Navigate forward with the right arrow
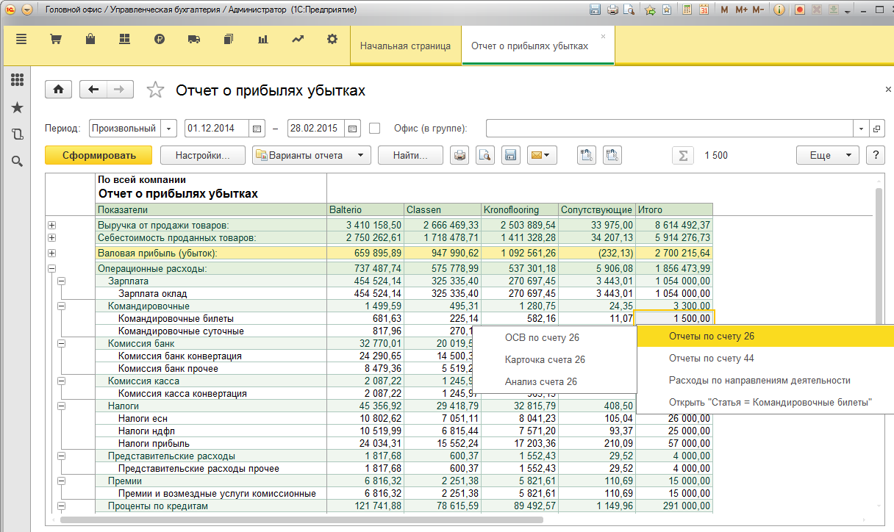This screenshot has width=894, height=532. (120, 89)
